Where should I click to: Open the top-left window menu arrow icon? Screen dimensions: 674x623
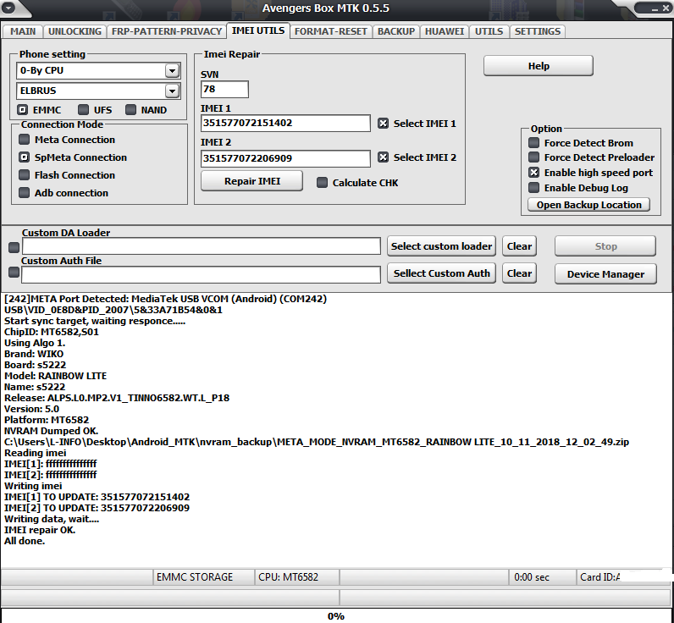(x=8, y=8)
